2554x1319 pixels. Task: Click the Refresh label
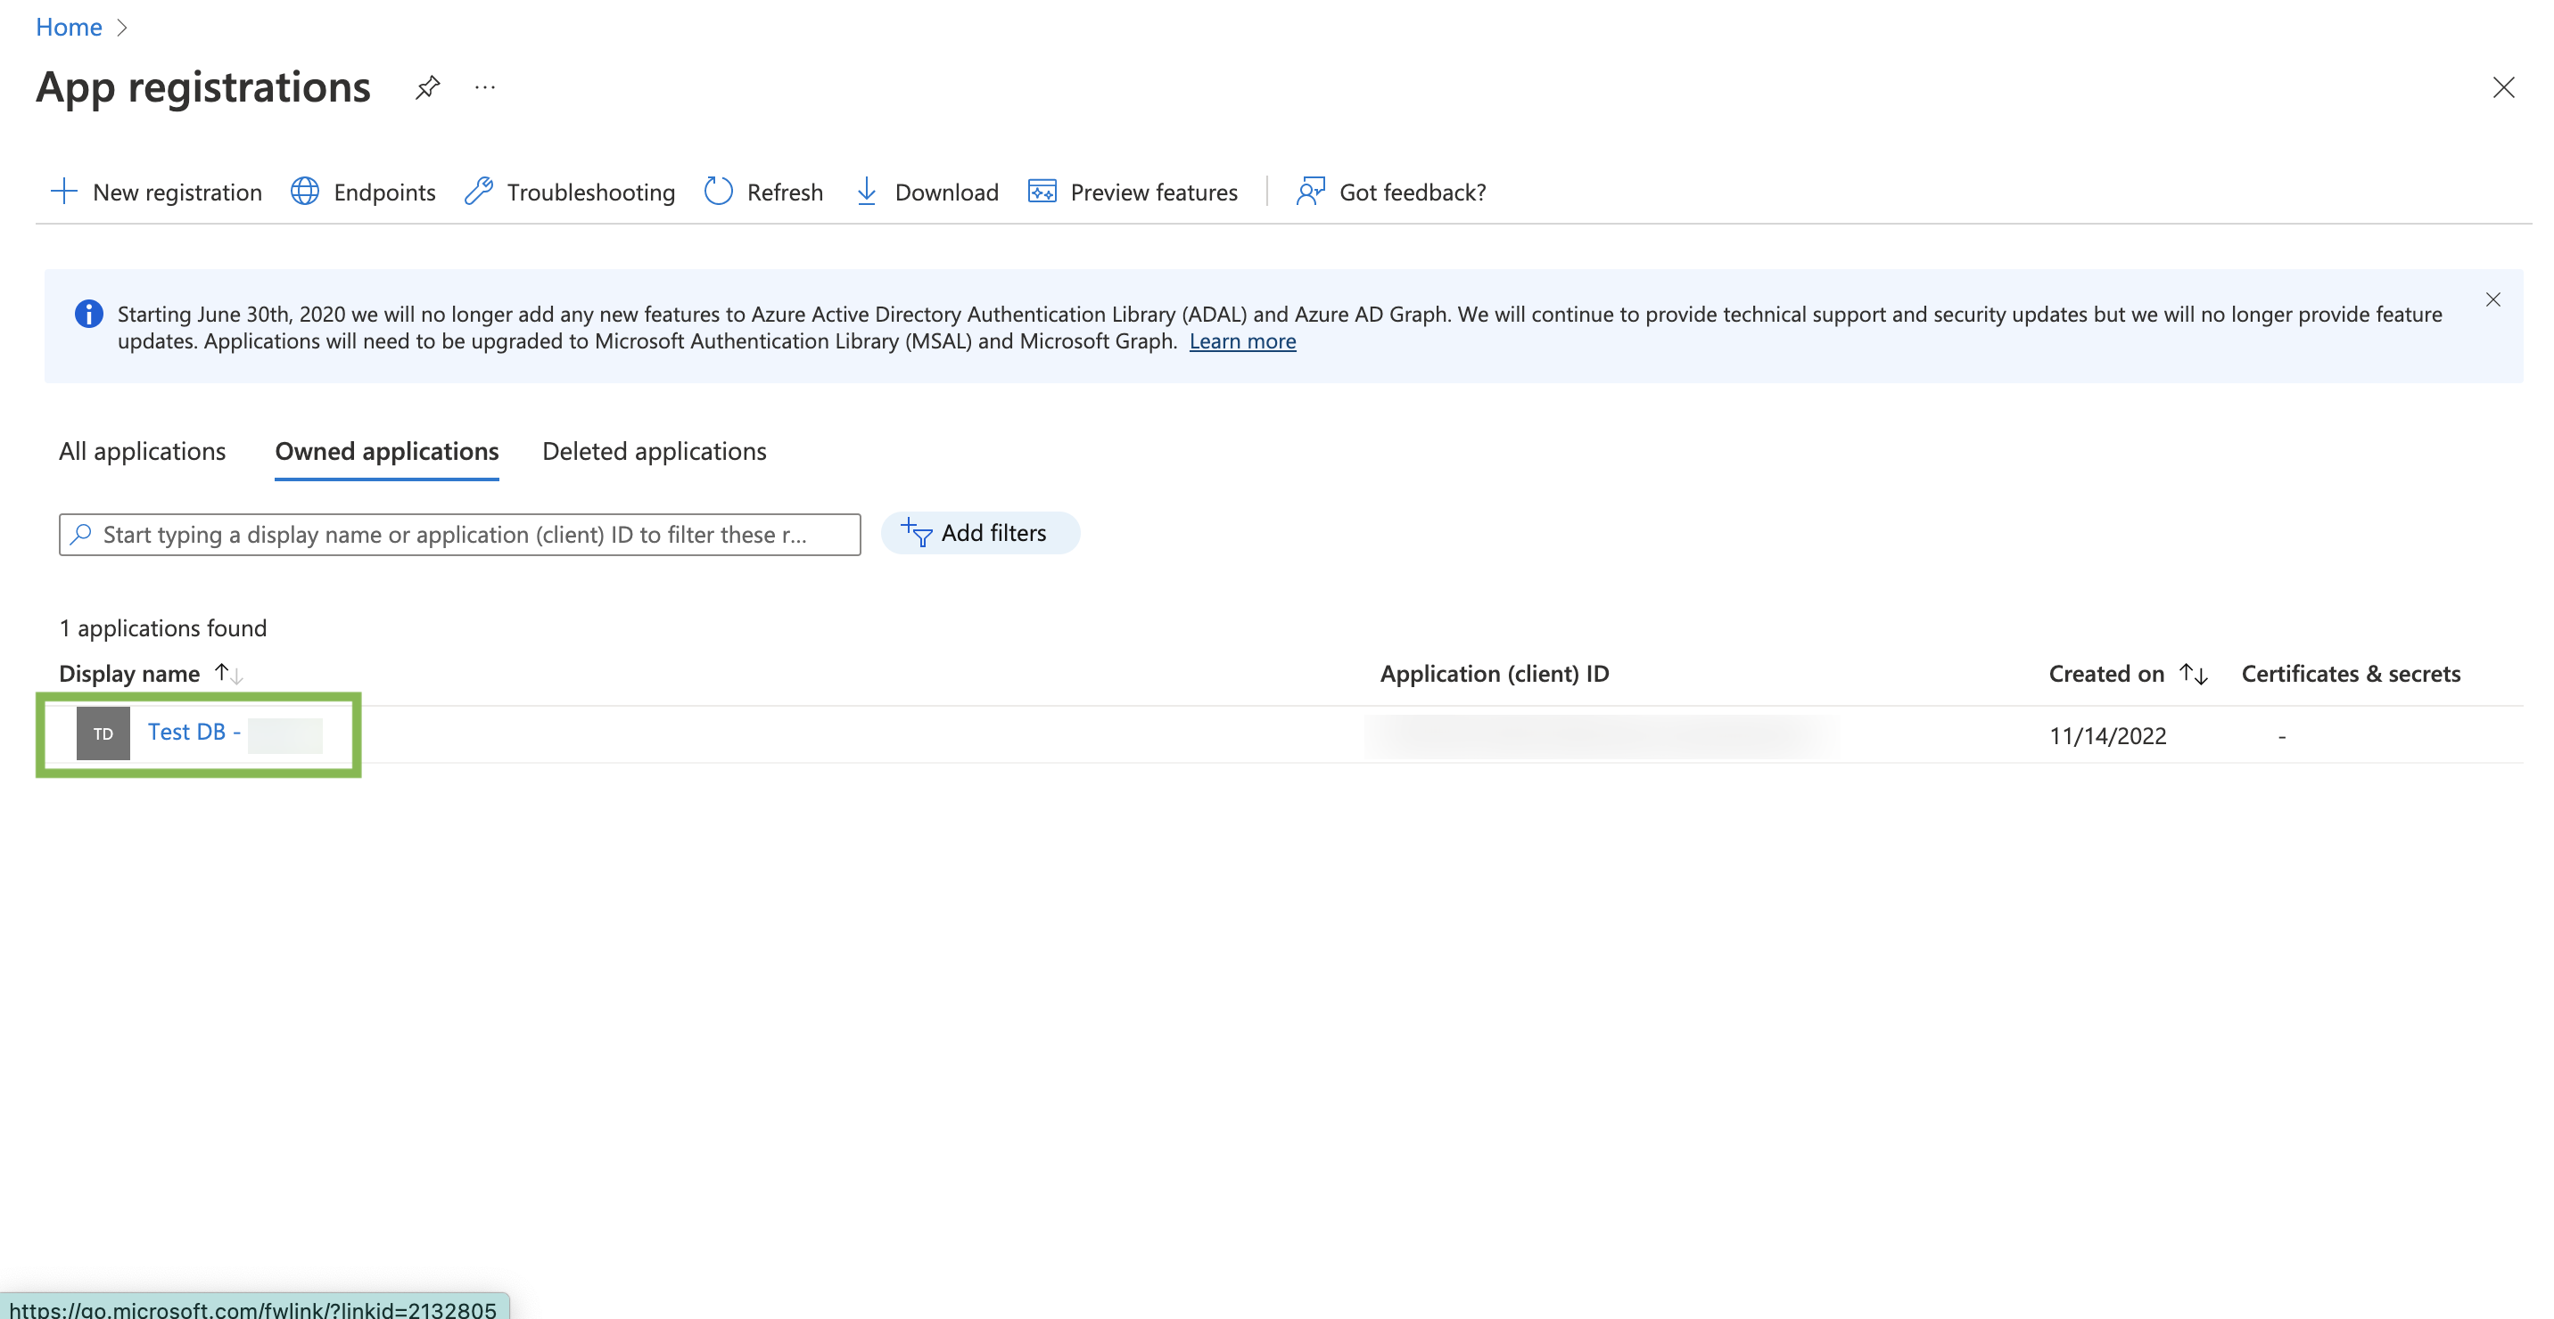click(786, 193)
